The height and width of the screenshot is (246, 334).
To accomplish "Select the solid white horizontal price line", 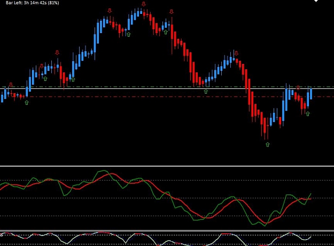I will click(x=167, y=88).
